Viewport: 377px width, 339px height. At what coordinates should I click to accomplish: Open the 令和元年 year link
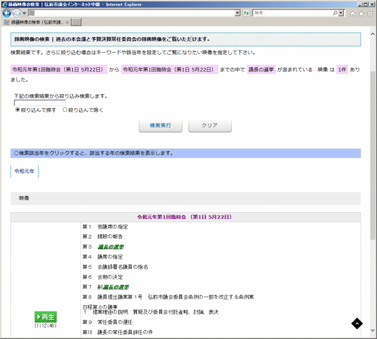pos(25,171)
